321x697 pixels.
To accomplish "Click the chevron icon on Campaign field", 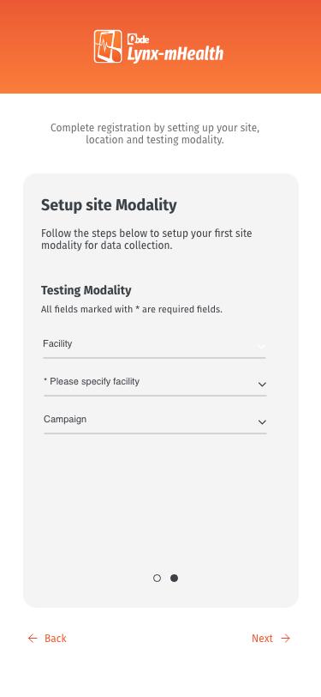I will click(262, 421).
